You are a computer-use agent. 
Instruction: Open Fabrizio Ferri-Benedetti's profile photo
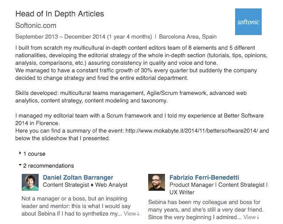(157, 182)
